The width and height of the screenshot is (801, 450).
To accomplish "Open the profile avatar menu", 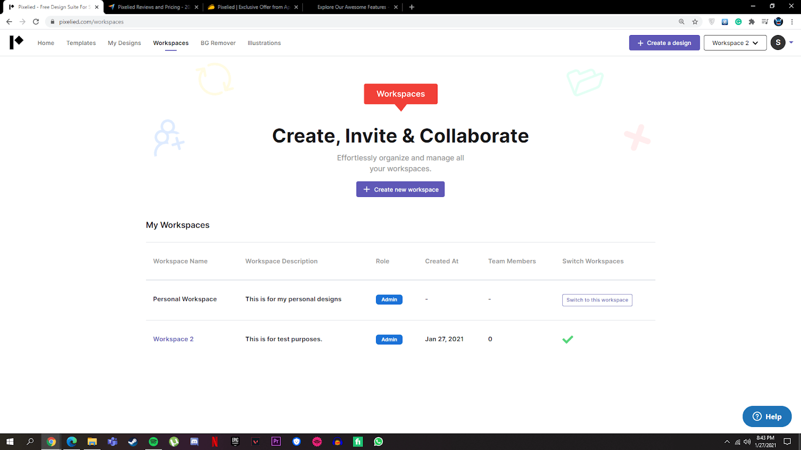I will (x=778, y=42).
